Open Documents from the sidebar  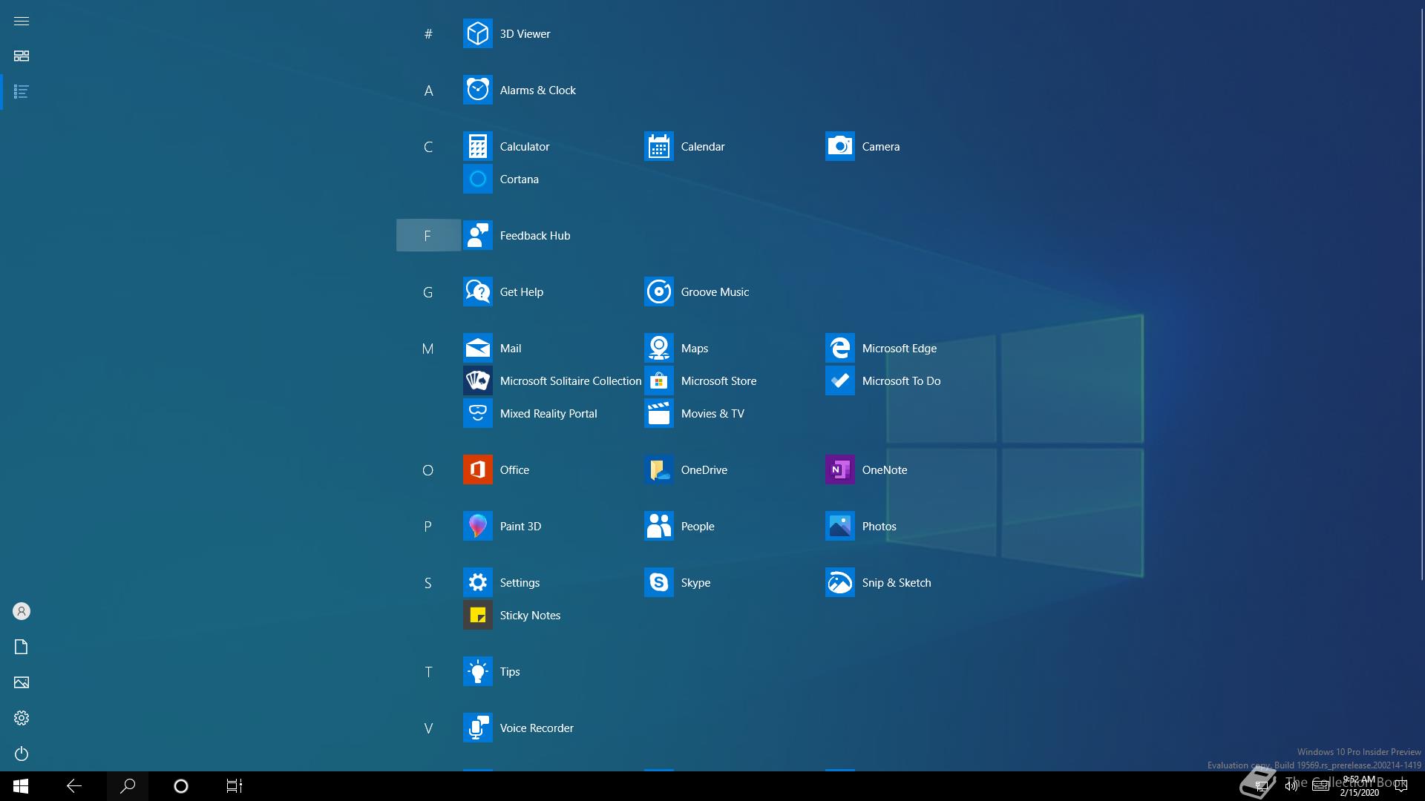pyautogui.click(x=22, y=647)
